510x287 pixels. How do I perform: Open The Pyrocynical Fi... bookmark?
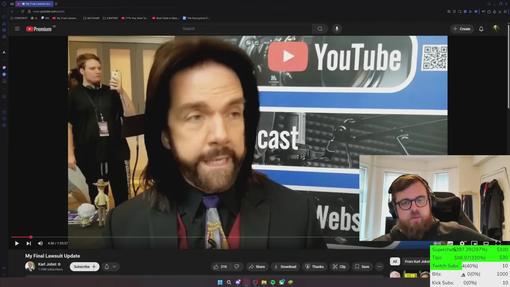[x=196, y=18]
